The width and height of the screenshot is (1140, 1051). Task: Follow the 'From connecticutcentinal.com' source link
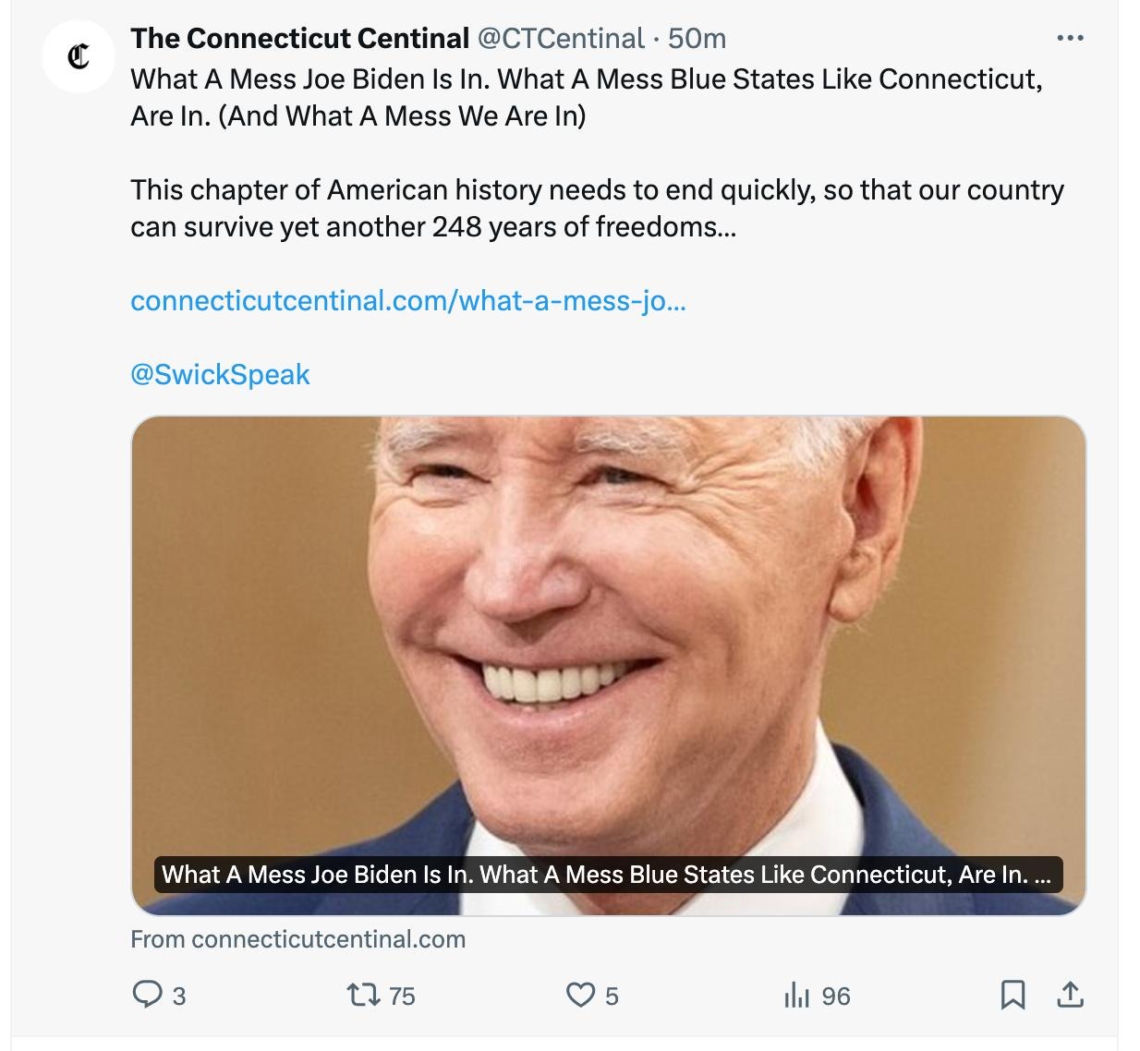(297, 939)
